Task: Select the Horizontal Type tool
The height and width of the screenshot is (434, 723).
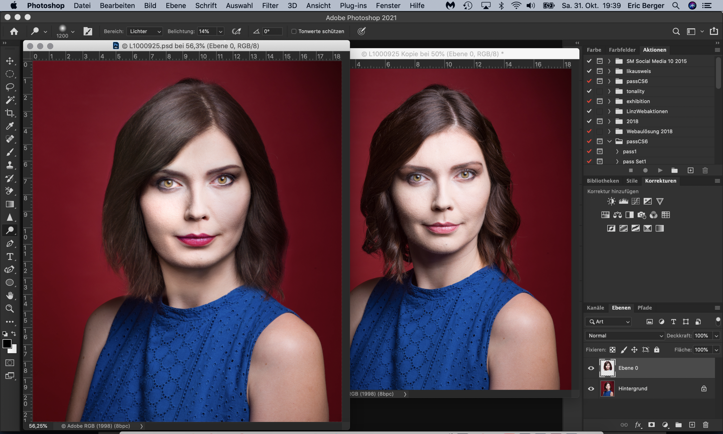Action: pyautogui.click(x=10, y=257)
